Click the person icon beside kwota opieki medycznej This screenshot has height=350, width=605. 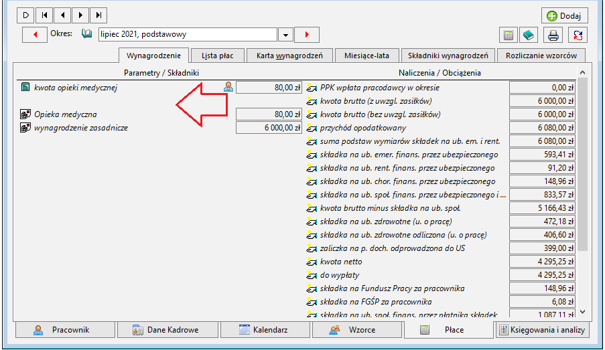(x=228, y=87)
